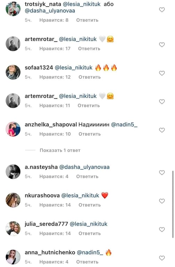Like a.nasteysha's comment heart icon

point(162,173)
